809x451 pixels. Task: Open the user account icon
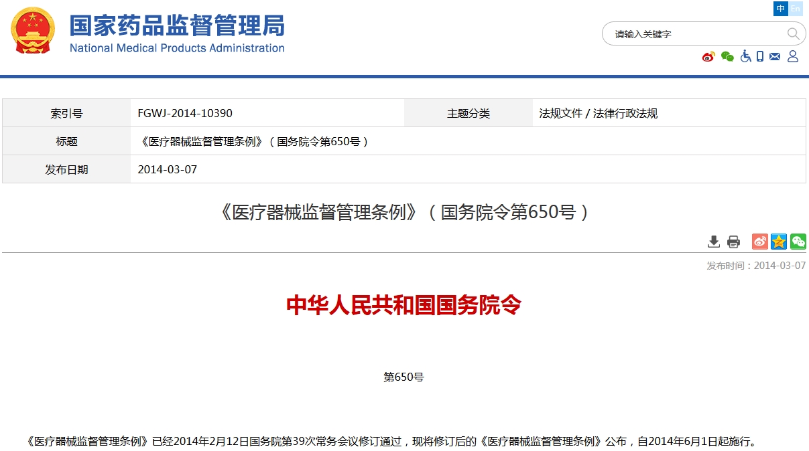793,57
